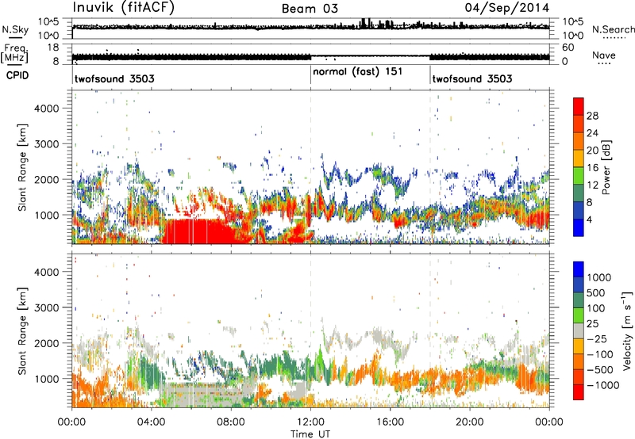Click the '3000' tick of the power panel

(46, 144)
